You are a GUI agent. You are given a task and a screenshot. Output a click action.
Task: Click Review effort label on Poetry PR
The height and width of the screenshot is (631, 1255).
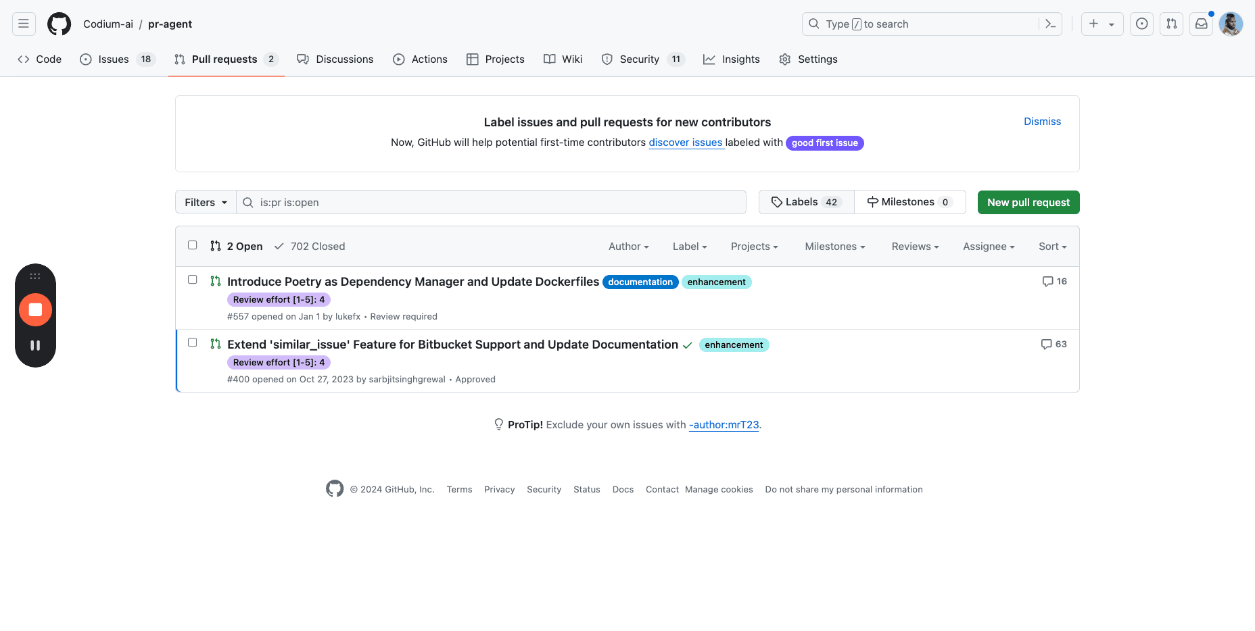[279, 300]
